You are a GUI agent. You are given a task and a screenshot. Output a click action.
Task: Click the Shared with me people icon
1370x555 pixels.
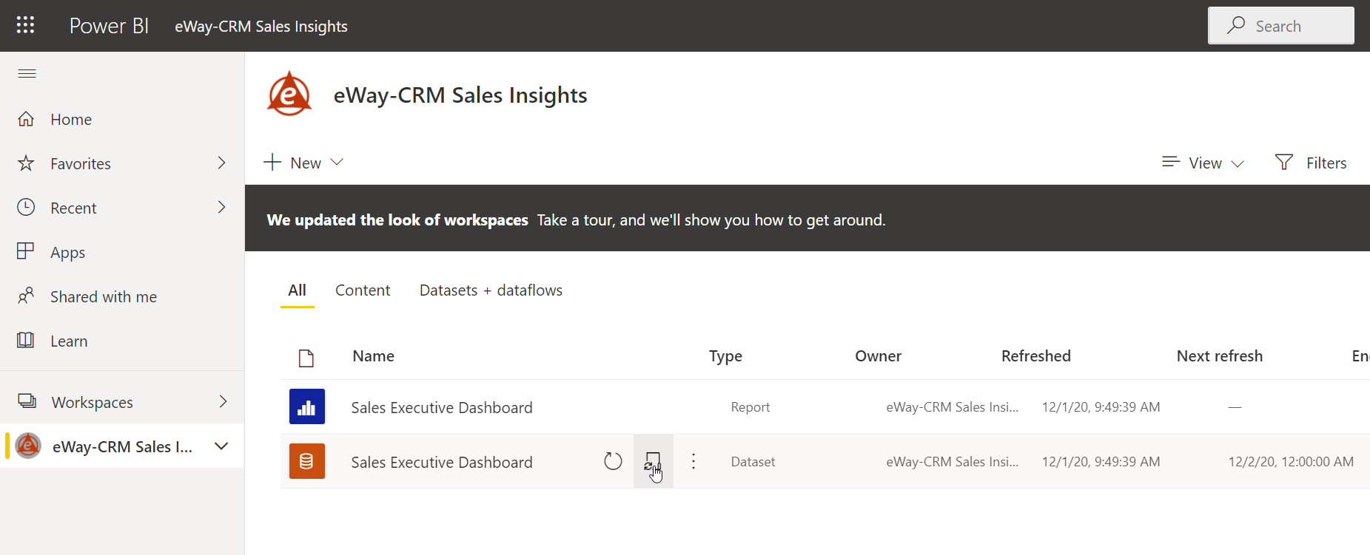point(26,296)
